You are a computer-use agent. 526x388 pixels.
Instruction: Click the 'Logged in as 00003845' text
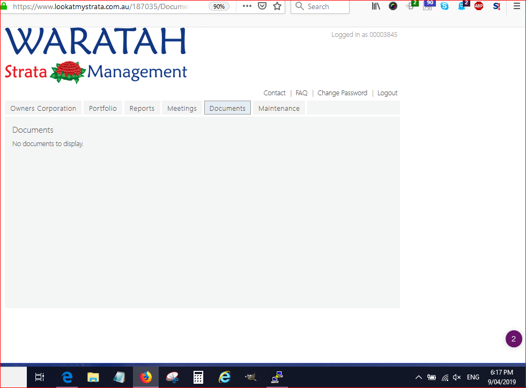click(364, 34)
